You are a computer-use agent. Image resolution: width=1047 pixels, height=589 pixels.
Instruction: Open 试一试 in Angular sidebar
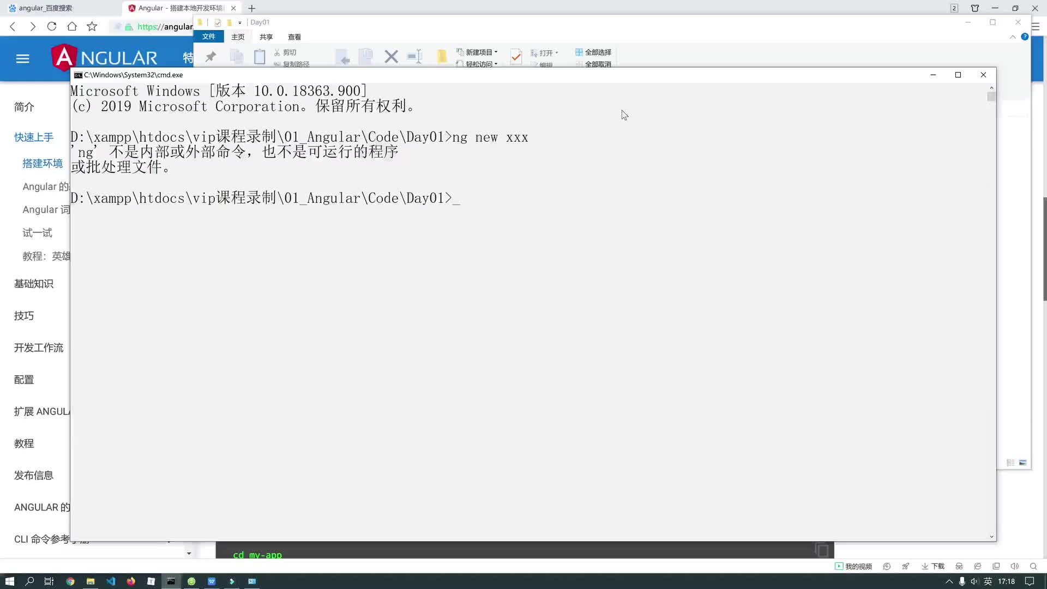[x=37, y=233]
